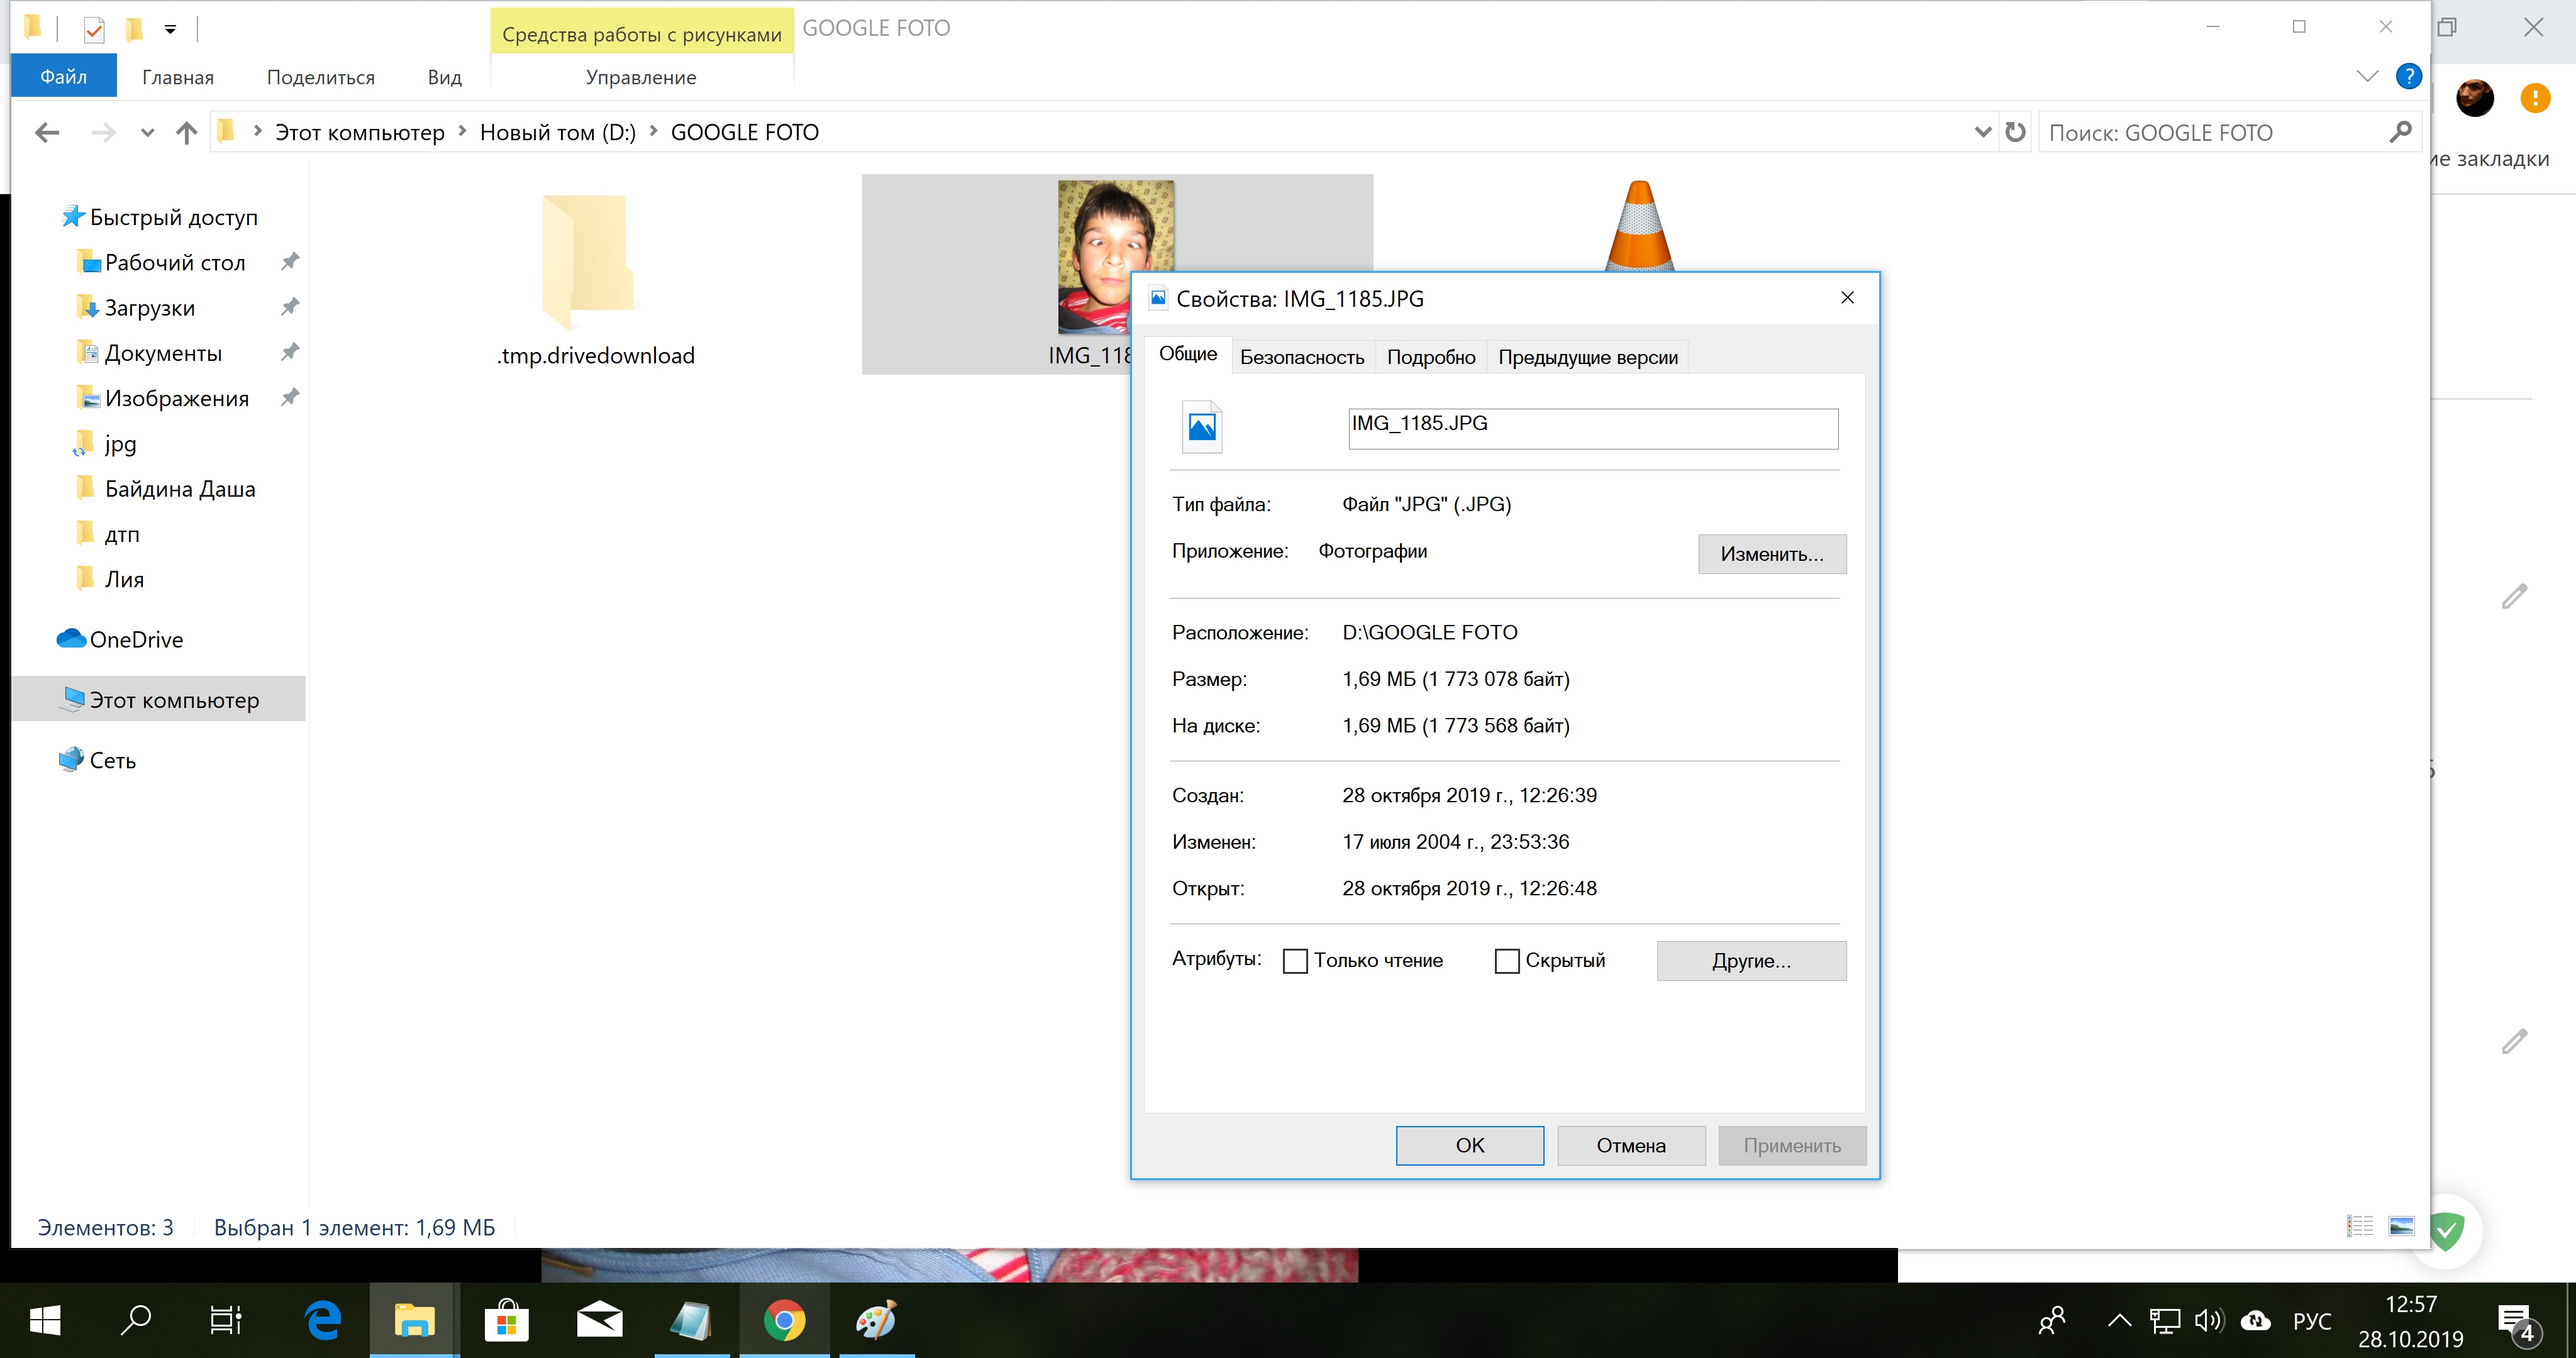
Task: Click the file name field IMG_1185.JPG
Action: pos(1592,428)
